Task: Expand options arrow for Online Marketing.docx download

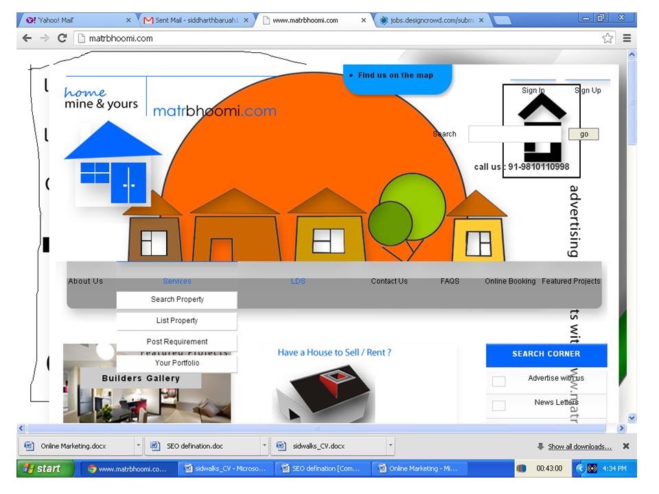Action: pyautogui.click(x=138, y=446)
